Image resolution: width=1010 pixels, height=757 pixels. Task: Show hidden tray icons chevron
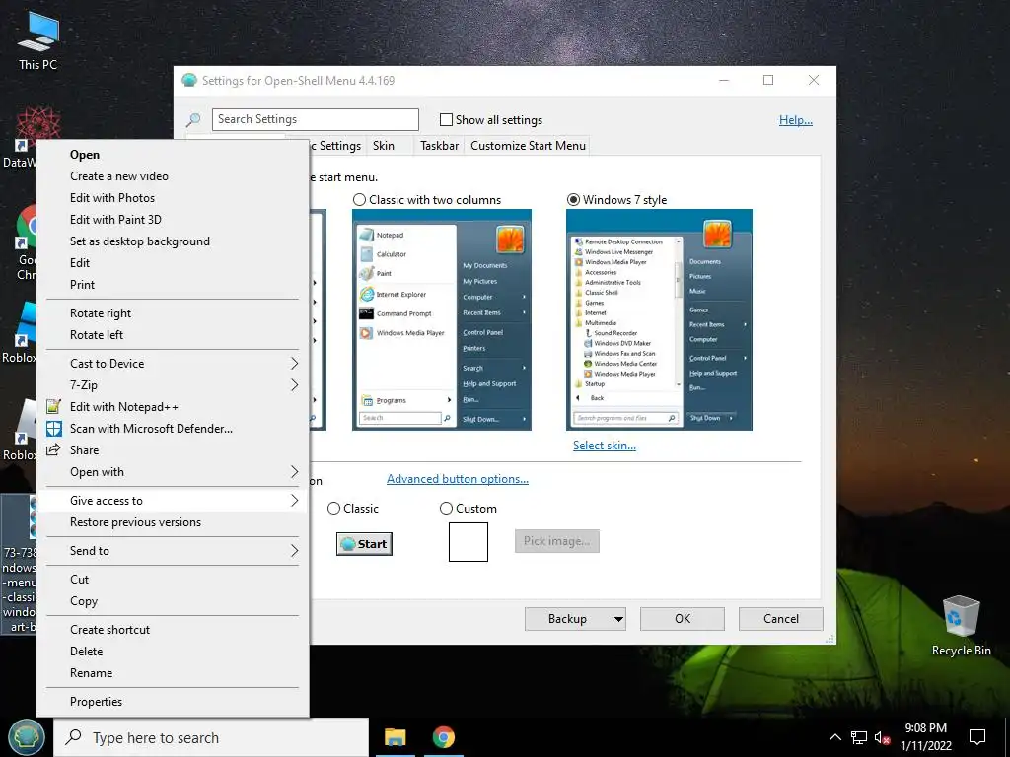[x=834, y=737]
